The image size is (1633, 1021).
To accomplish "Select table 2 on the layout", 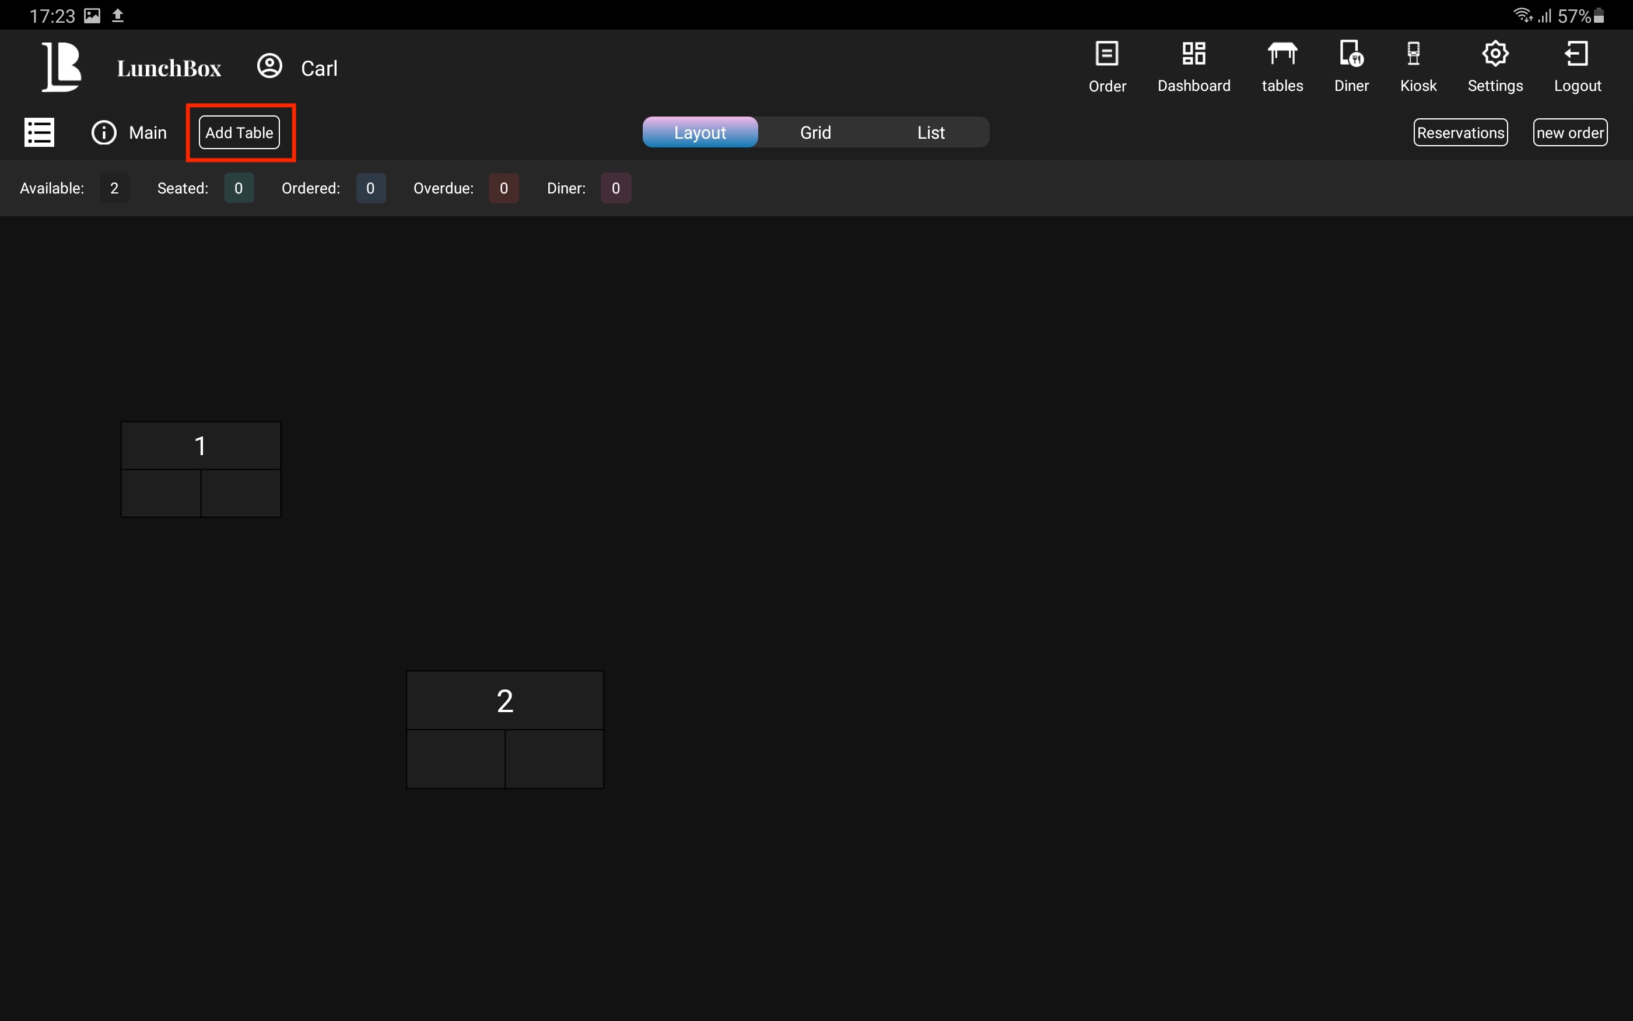I will (504, 729).
